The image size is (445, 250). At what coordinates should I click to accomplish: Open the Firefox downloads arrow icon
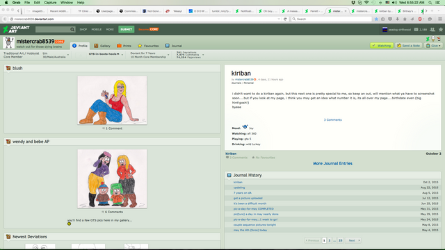point(397,19)
